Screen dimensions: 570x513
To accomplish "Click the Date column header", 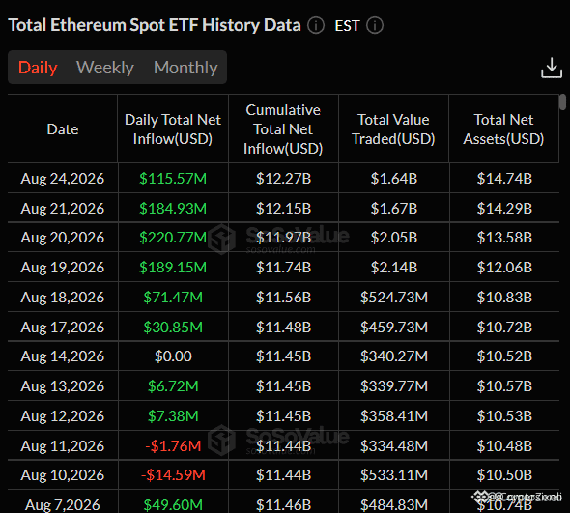I will (x=63, y=129).
